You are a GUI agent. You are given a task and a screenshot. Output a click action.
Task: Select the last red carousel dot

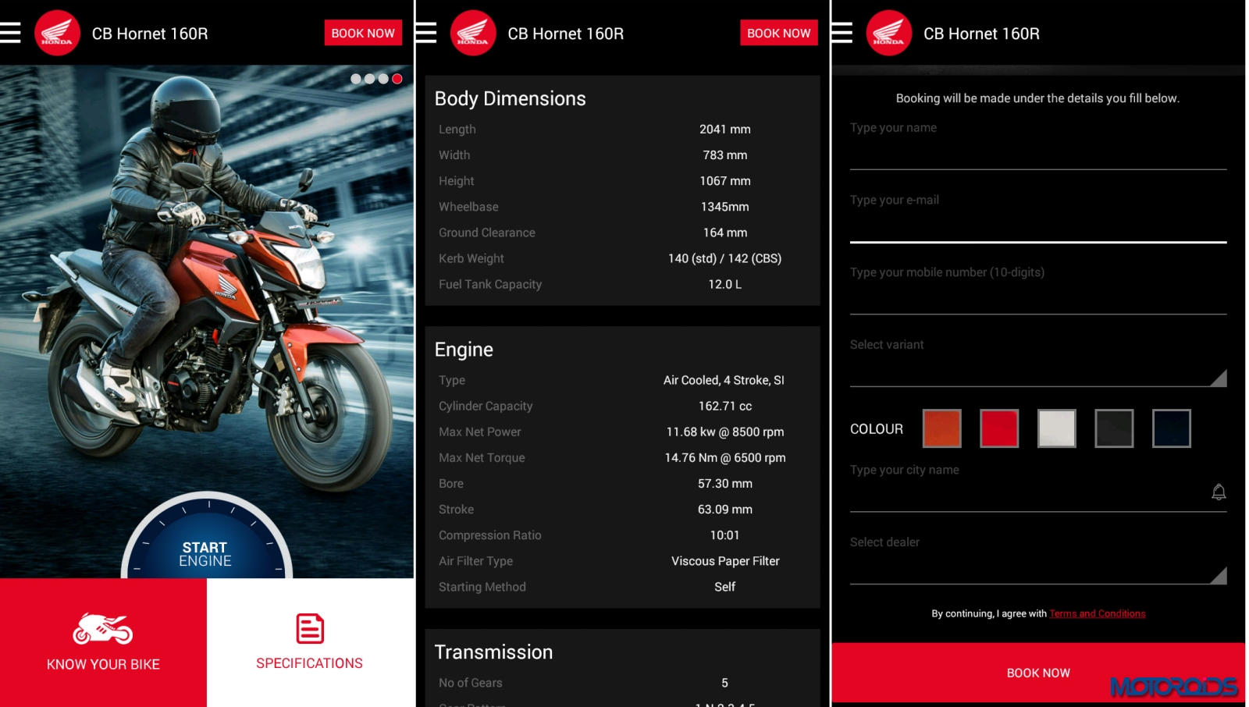pyautogui.click(x=397, y=79)
